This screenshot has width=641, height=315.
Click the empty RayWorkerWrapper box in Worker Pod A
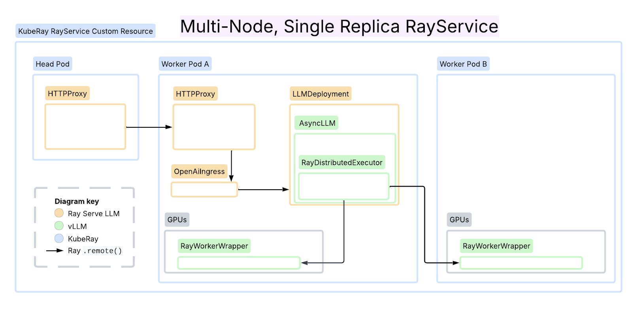point(239,263)
